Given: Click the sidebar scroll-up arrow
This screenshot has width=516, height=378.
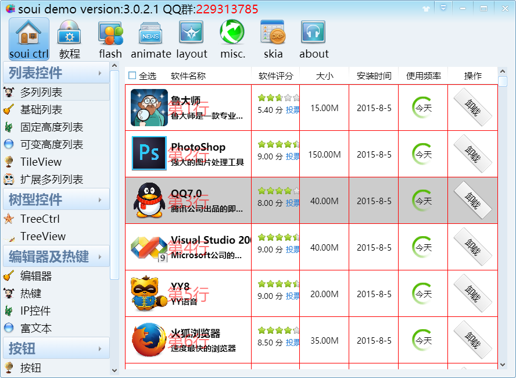Looking at the screenshot, I should pos(114,66).
